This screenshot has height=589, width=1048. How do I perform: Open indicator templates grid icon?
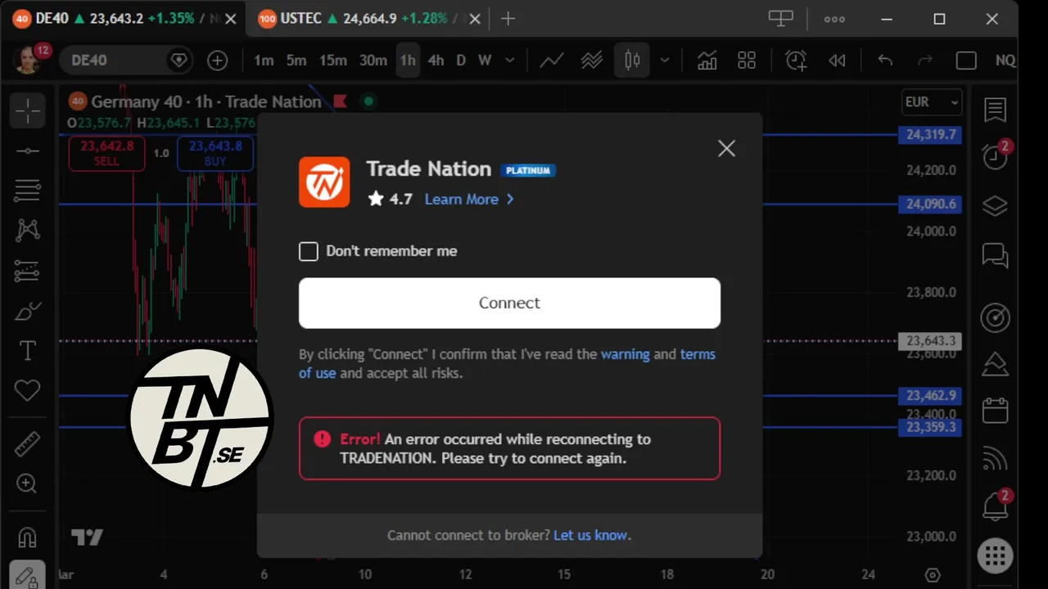click(x=747, y=60)
